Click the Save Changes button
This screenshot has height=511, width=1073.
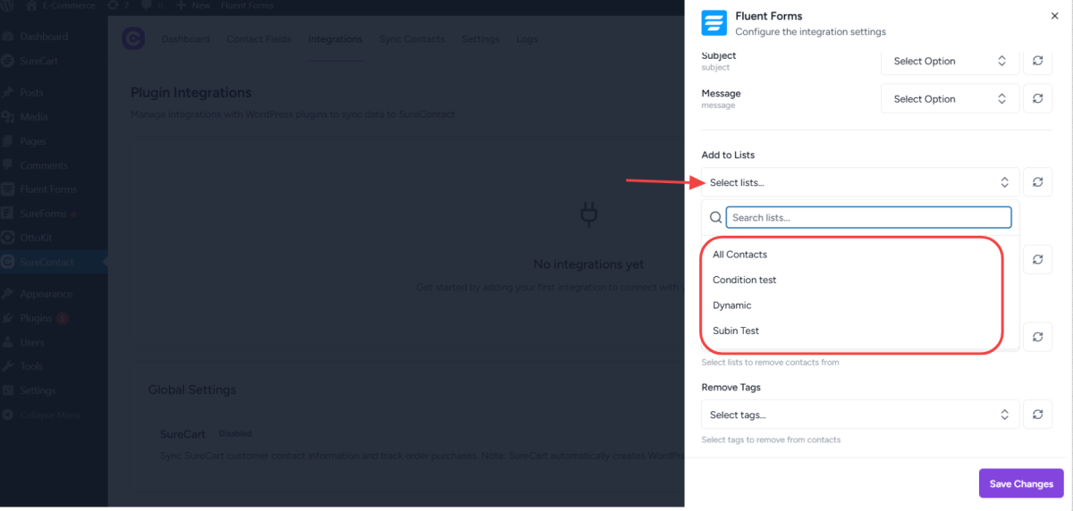1021,483
